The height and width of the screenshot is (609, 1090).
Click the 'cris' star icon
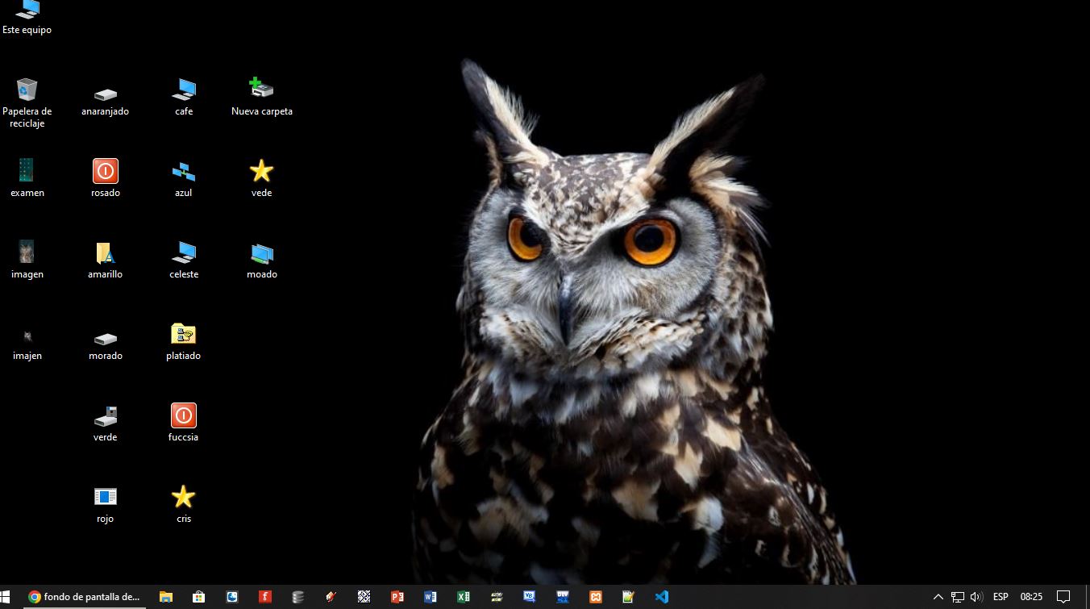coord(183,498)
